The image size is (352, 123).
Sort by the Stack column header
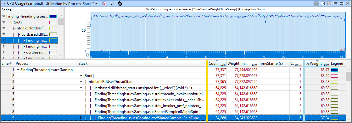[142, 64]
